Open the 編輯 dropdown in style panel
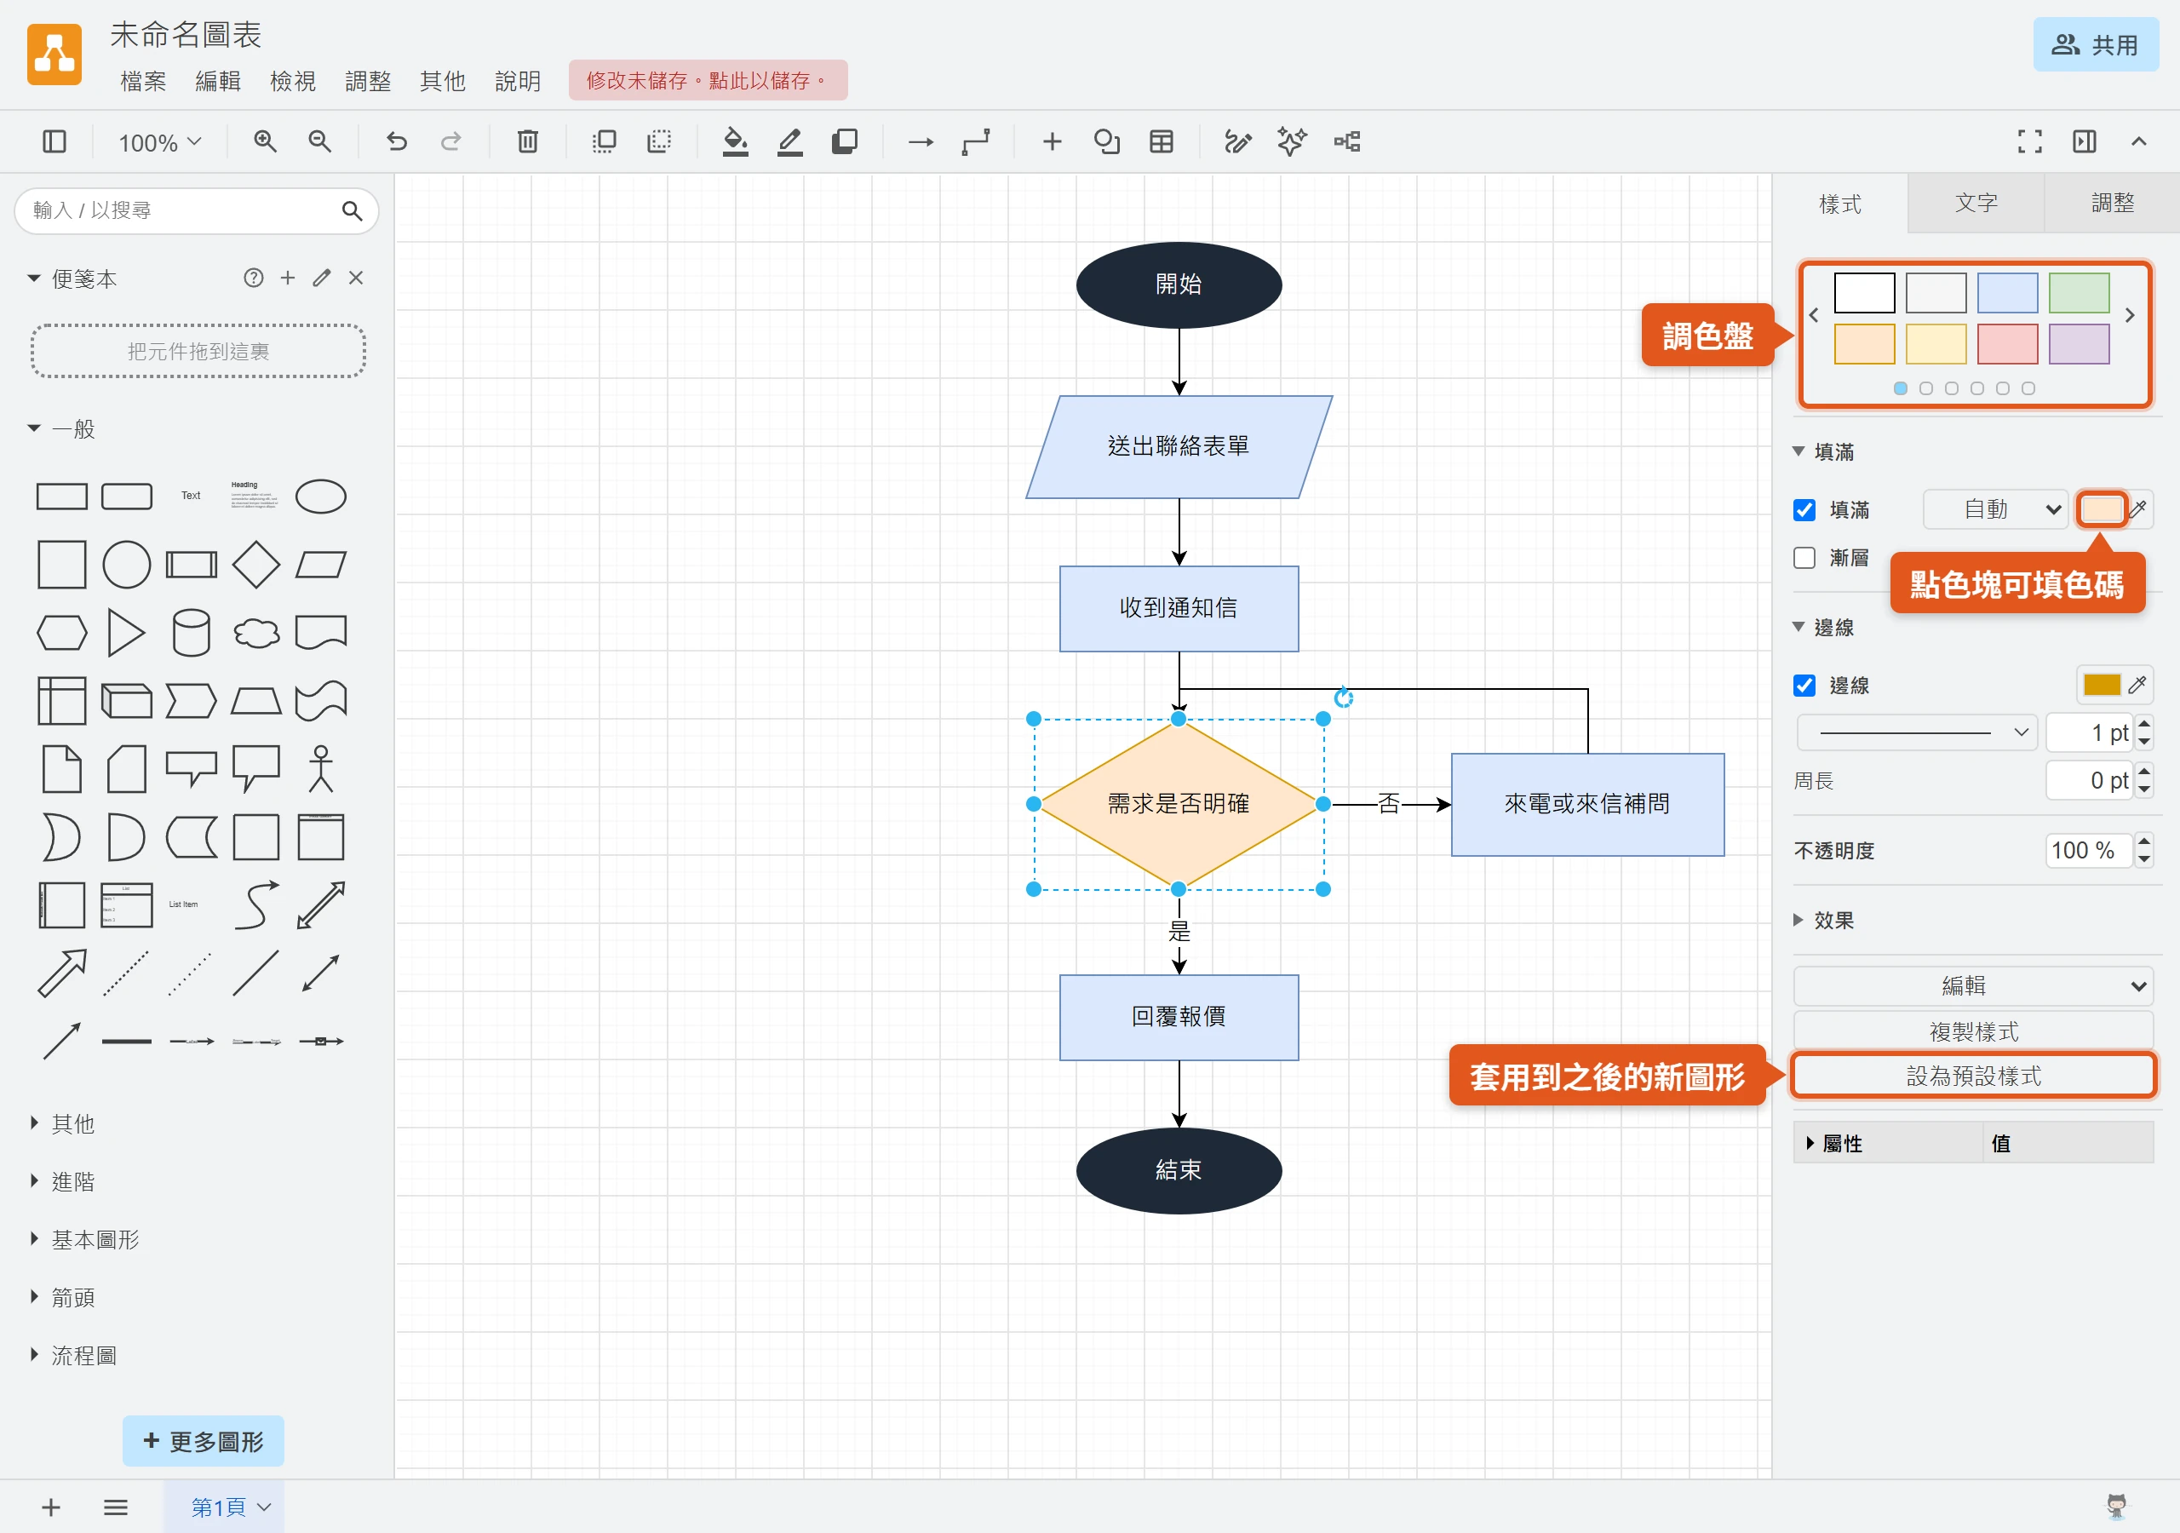Screen dimensions: 2180x1533 tap(1972, 986)
